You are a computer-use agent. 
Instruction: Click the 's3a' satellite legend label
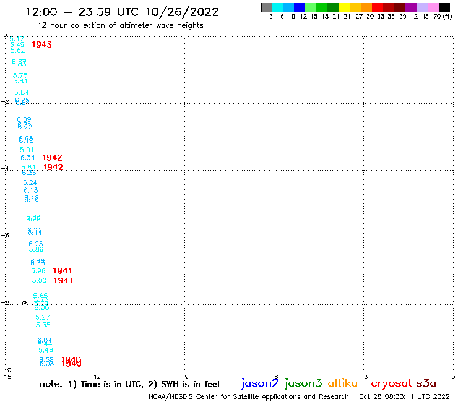426,383
